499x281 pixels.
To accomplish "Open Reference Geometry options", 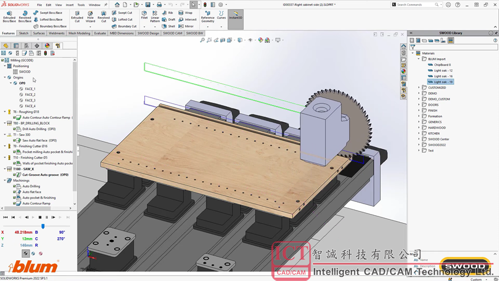I will click(208, 17).
